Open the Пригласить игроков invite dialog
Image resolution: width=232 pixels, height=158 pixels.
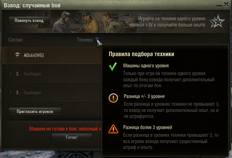(x=35, y=111)
